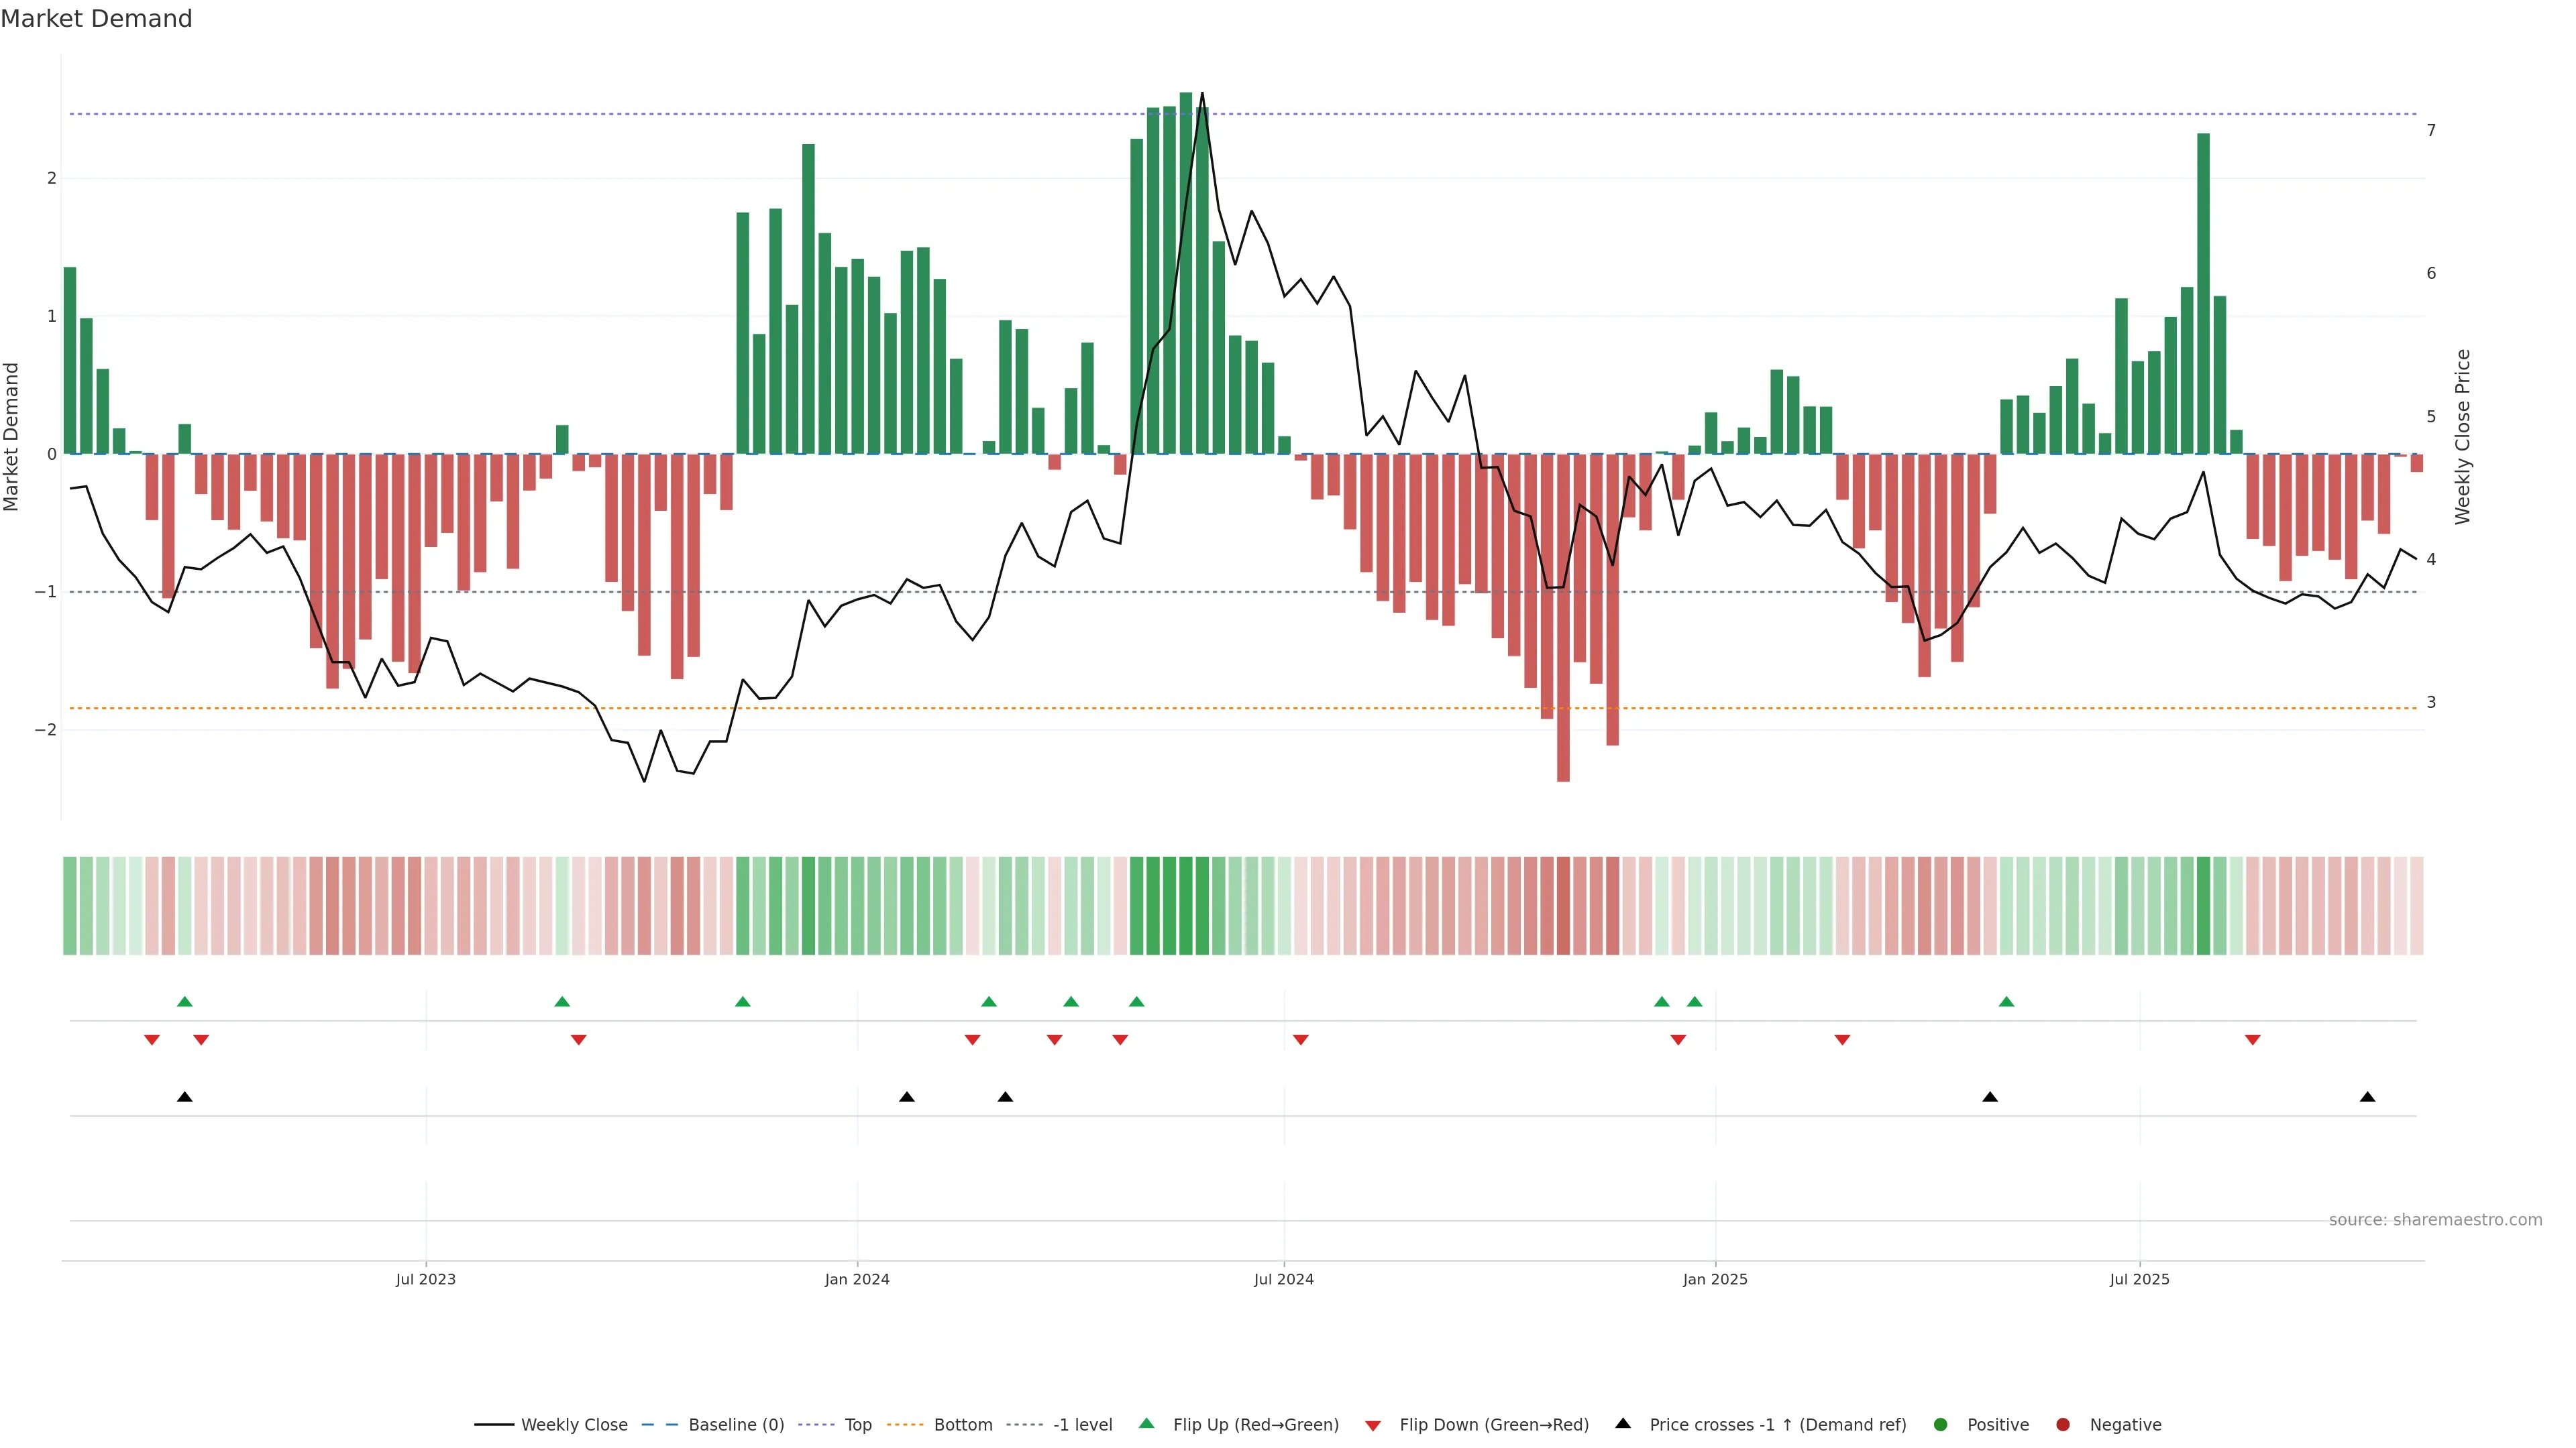The width and height of the screenshot is (2576, 1448).
Task: Click Price crosses -1 black triangle legend icon
Action: click(x=1623, y=1424)
